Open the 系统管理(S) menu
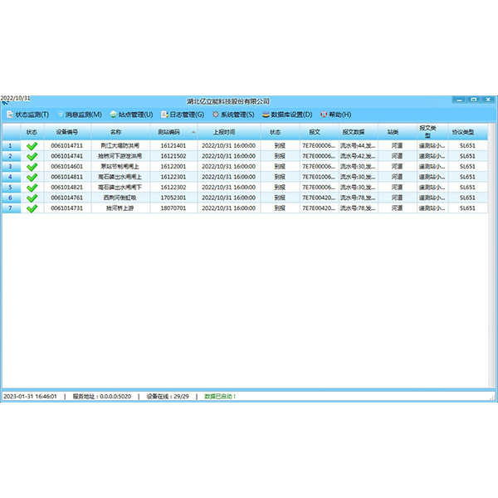498x498 pixels. [x=233, y=115]
